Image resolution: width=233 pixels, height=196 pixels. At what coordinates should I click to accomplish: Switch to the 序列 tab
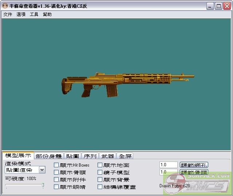pyautogui.click(x=90, y=156)
